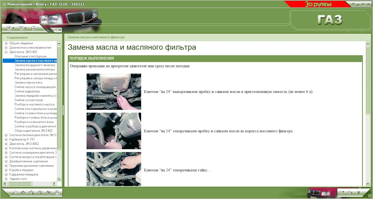Open 'Разборка масляного насоса' topic
This screenshot has width=373, height=199.
(34, 104)
